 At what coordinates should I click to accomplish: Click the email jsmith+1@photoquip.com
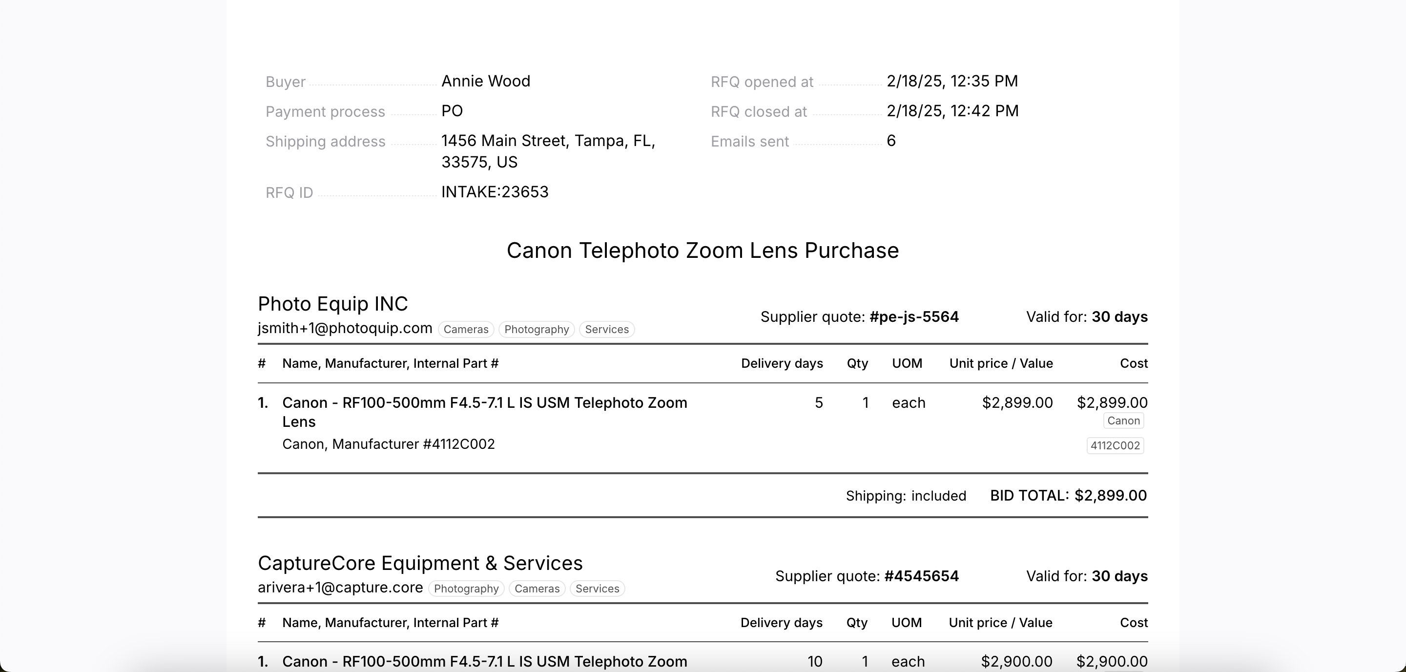(x=345, y=329)
